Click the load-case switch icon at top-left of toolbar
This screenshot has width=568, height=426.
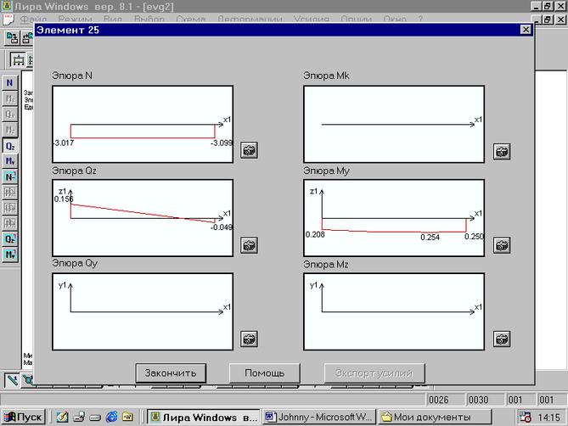(12, 38)
